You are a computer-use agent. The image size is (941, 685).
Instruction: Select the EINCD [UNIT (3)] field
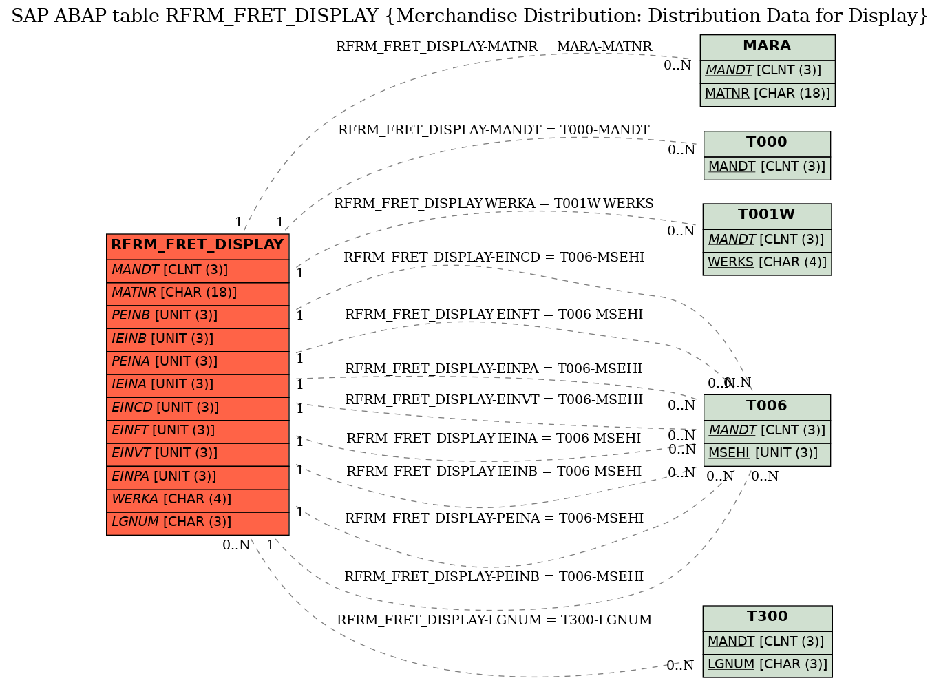coord(198,408)
